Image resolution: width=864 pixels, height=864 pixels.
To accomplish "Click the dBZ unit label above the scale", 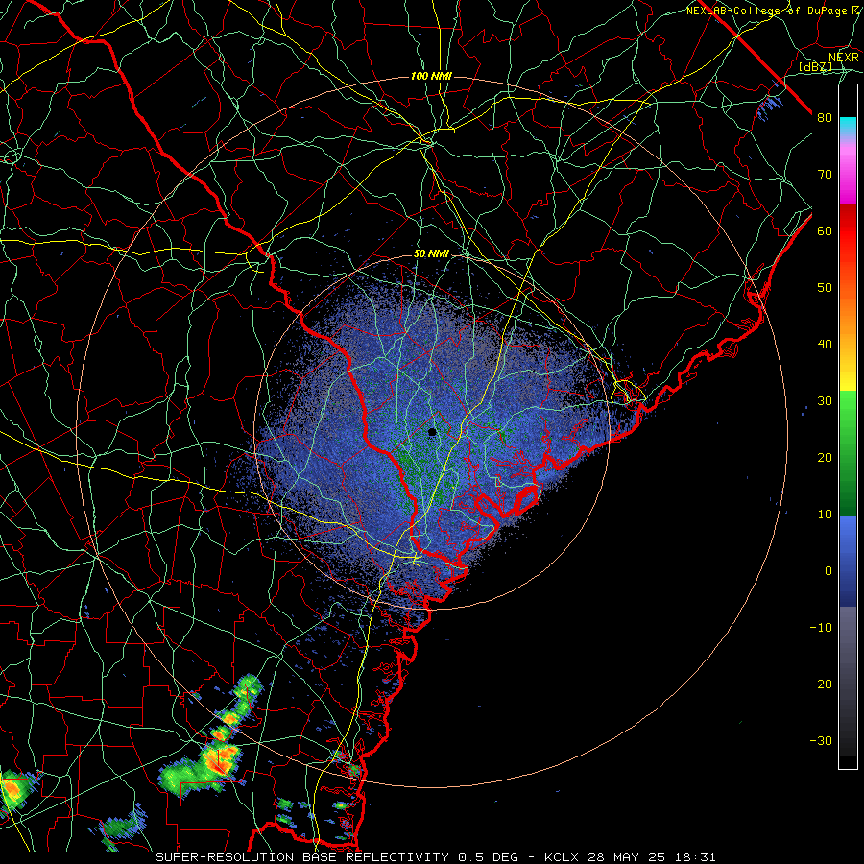I will tap(815, 67).
